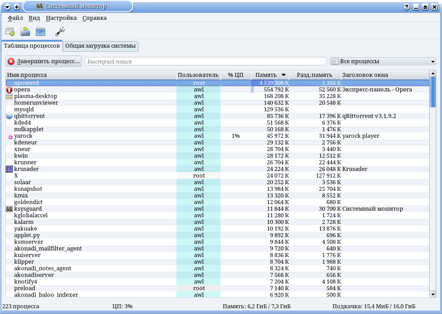Screen dimensions: 442x314
Task: Select the mdkapplet process row
Action: (217, 129)
